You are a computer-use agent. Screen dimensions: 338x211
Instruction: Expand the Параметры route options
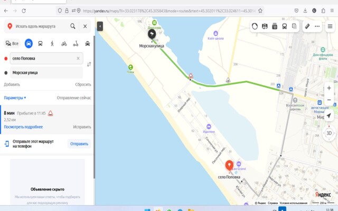coord(15,98)
